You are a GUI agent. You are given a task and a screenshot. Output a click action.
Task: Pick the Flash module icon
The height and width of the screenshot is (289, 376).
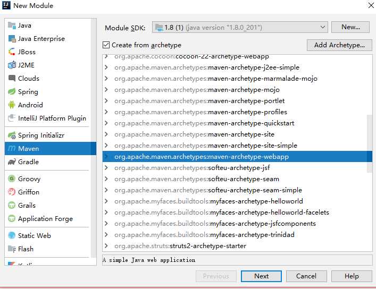pos(12,249)
